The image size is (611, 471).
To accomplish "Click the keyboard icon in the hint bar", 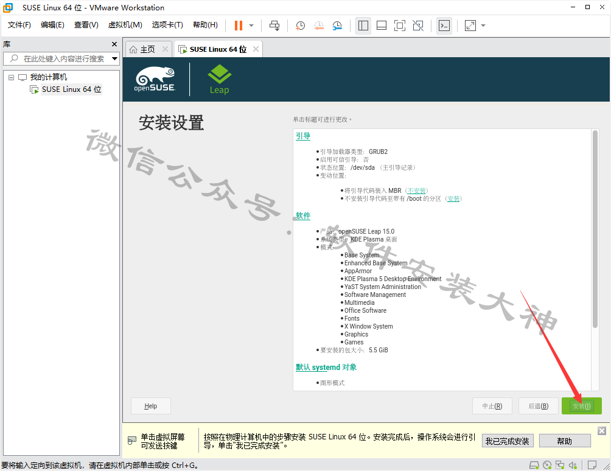I will [132, 441].
